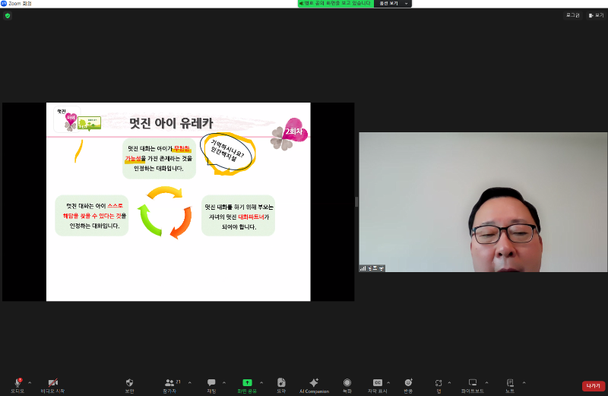Click the 로그인 sign-in button
The height and width of the screenshot is (396, 608).
click(573, 15)
